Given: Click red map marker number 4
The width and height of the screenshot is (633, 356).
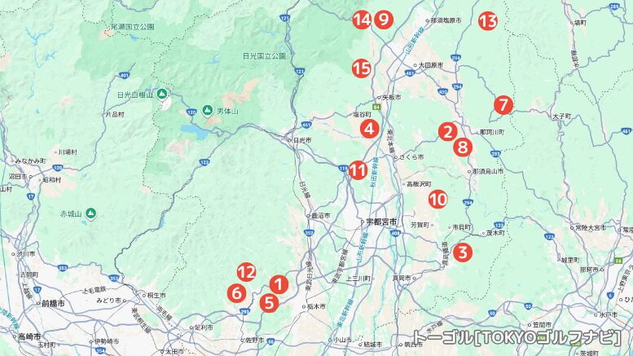Looking at the screenshot, I should coord(369,129).
